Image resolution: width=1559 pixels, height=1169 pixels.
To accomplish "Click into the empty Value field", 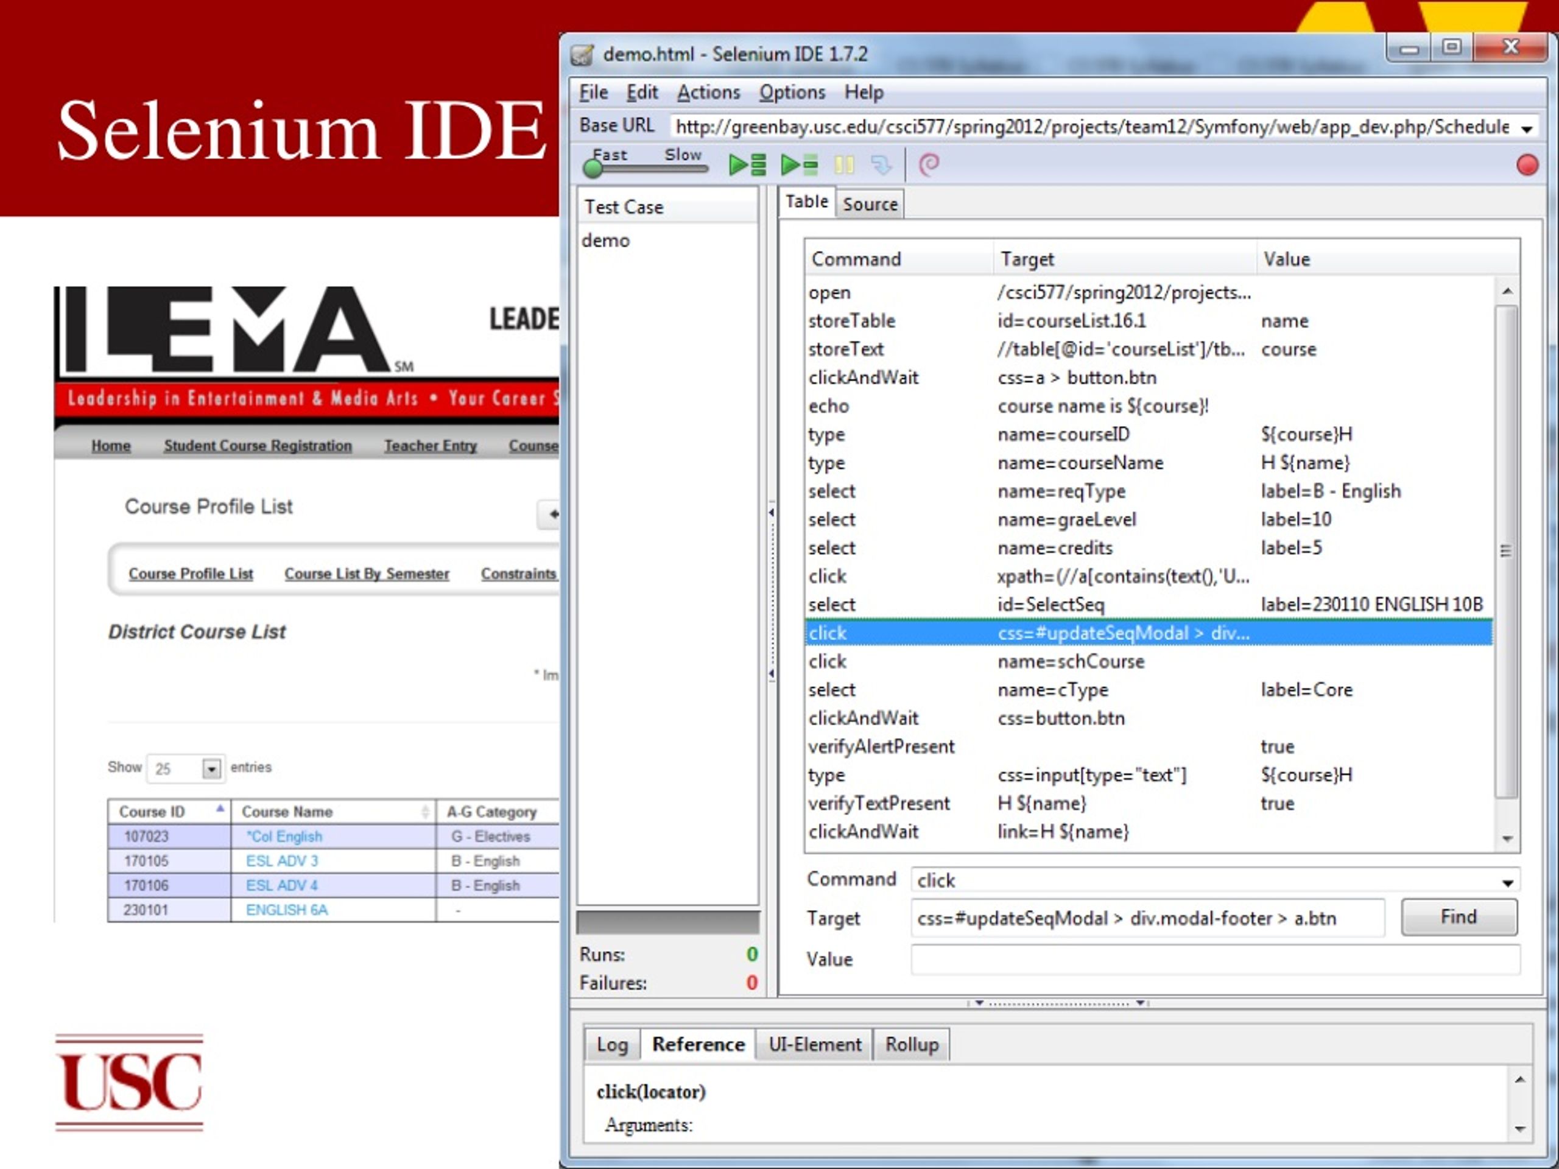I will pos(1215,960).
